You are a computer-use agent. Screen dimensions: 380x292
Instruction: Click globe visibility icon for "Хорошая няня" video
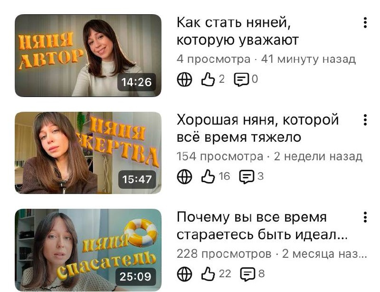point(184,176)
